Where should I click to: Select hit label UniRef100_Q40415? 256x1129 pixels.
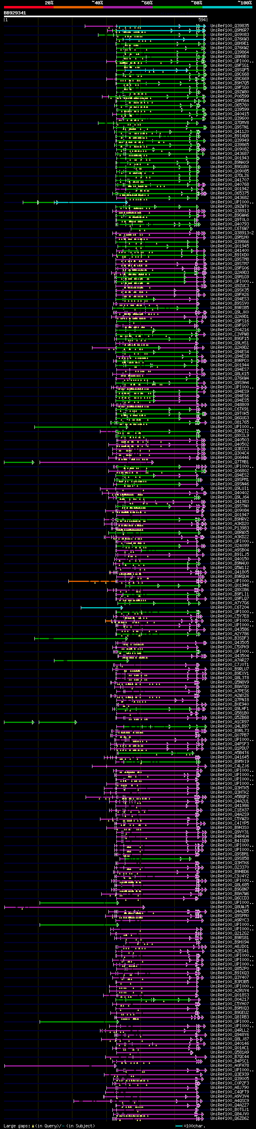tap(230, 114)
